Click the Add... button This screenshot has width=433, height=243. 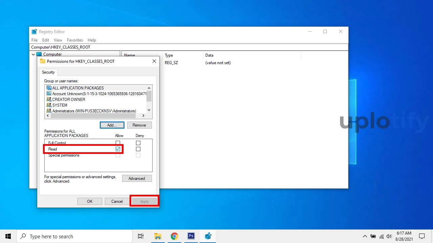pos(112,125)
